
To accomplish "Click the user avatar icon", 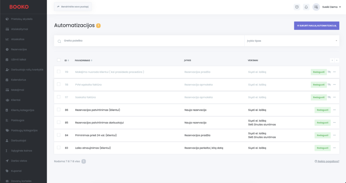I will point(316,7).
